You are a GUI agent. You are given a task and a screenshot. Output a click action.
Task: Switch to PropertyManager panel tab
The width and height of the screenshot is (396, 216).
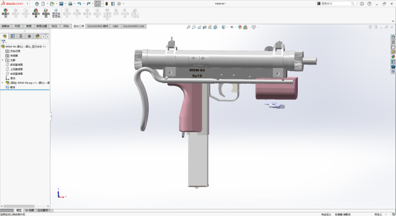click(12, 36)
